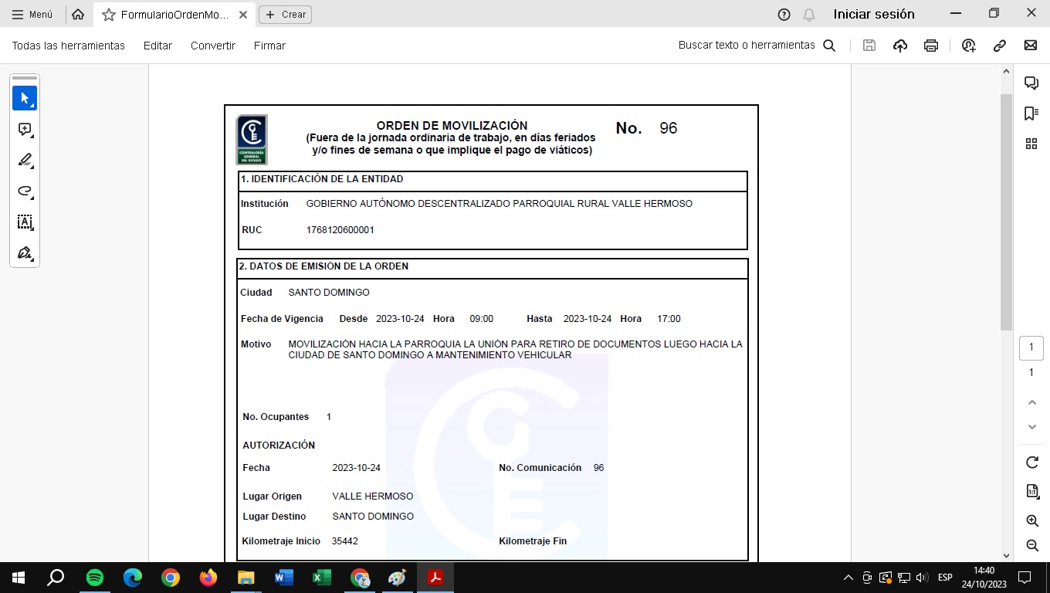Open the bookmarks panel
1050x593 pixels.
(x=1031, y=114)
